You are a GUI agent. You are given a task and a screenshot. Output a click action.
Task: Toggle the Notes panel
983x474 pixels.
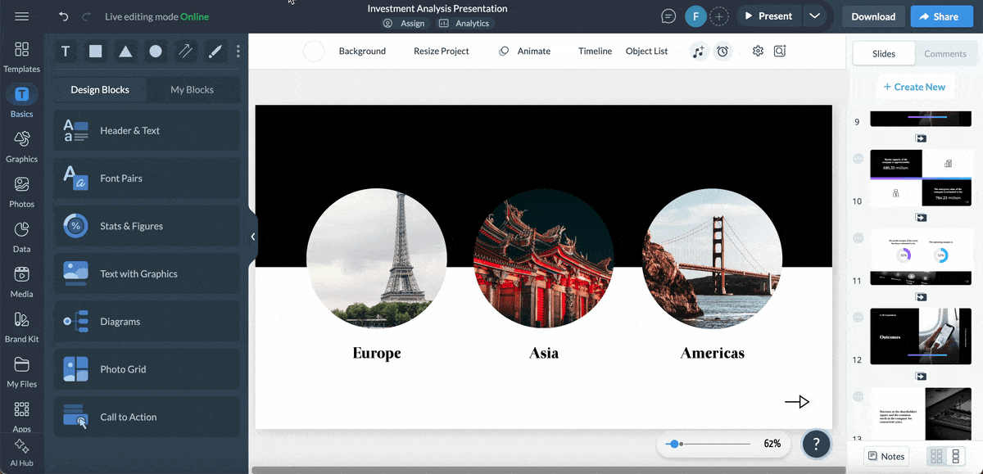886,456
